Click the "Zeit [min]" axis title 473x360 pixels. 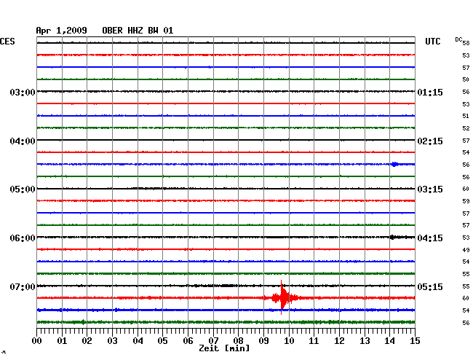(x=224, y=348)
